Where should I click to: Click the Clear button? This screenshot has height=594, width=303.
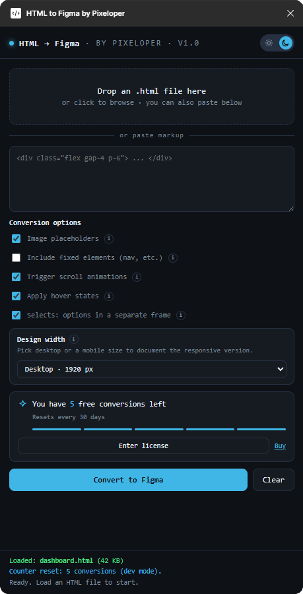click(x=273, y=480)
